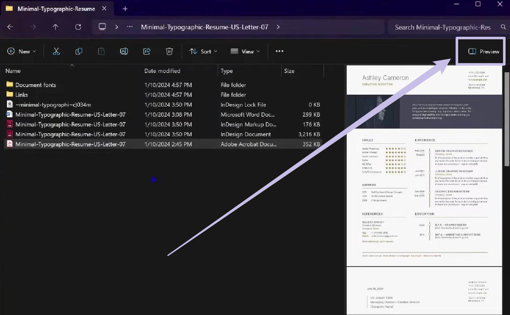Open the Sort options dropdown
The width and height of the screenshot is (510, 315).
coord(203,51)
